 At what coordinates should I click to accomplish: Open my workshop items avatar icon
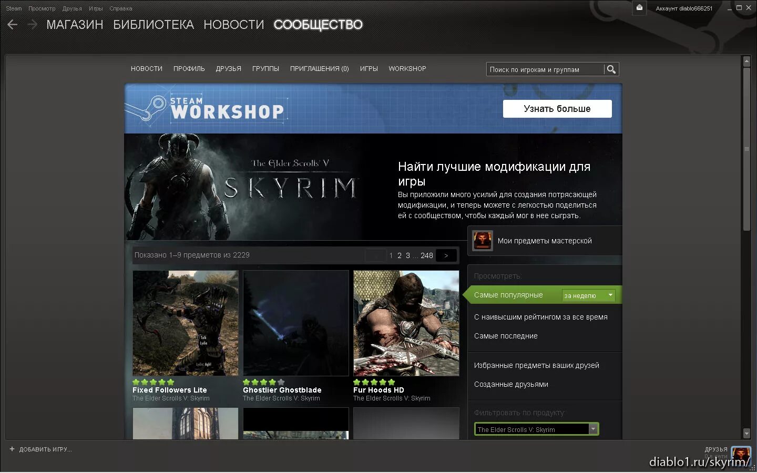[x=482, y=241]
